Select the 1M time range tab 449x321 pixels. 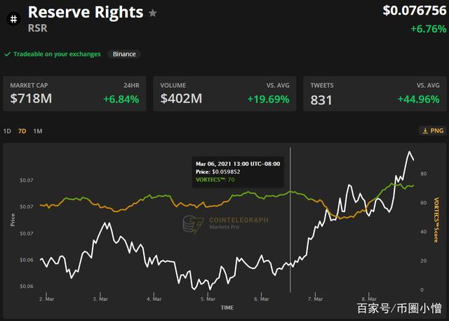point(38,131)
